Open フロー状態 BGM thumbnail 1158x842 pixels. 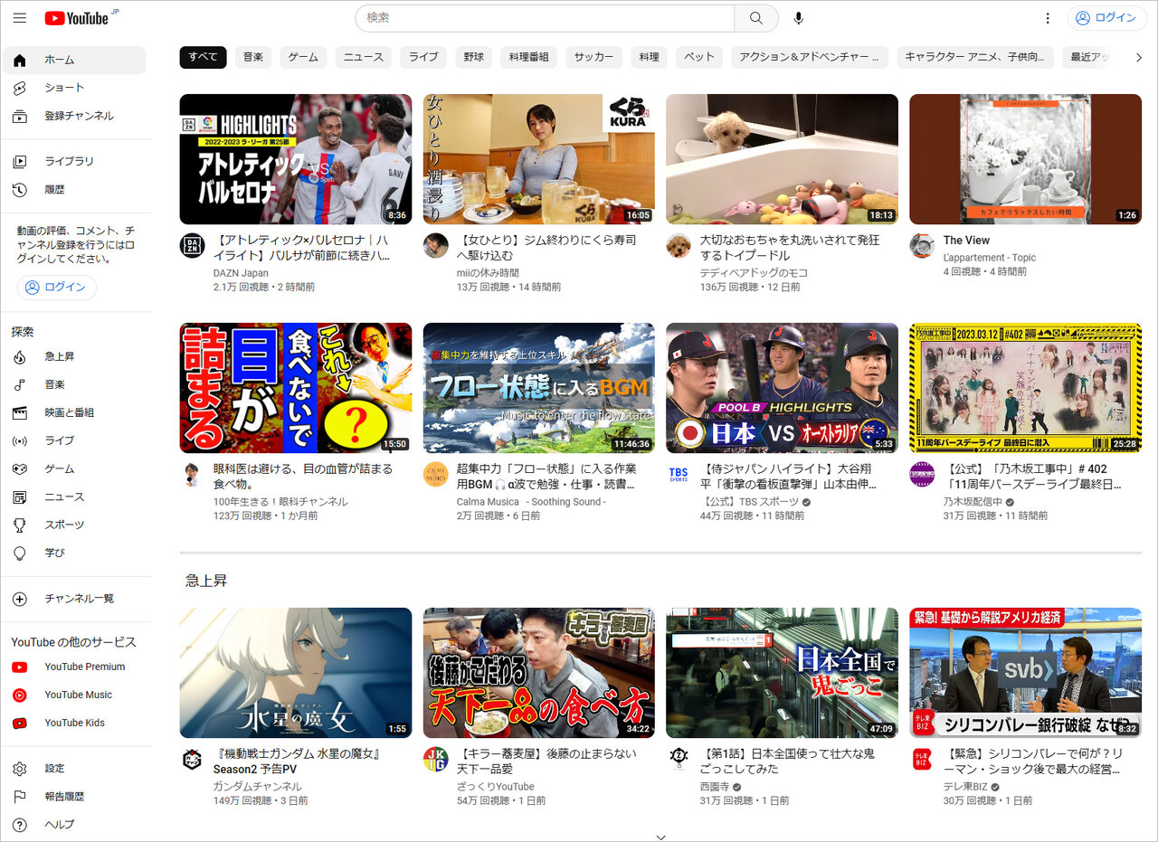coord(538,388)
